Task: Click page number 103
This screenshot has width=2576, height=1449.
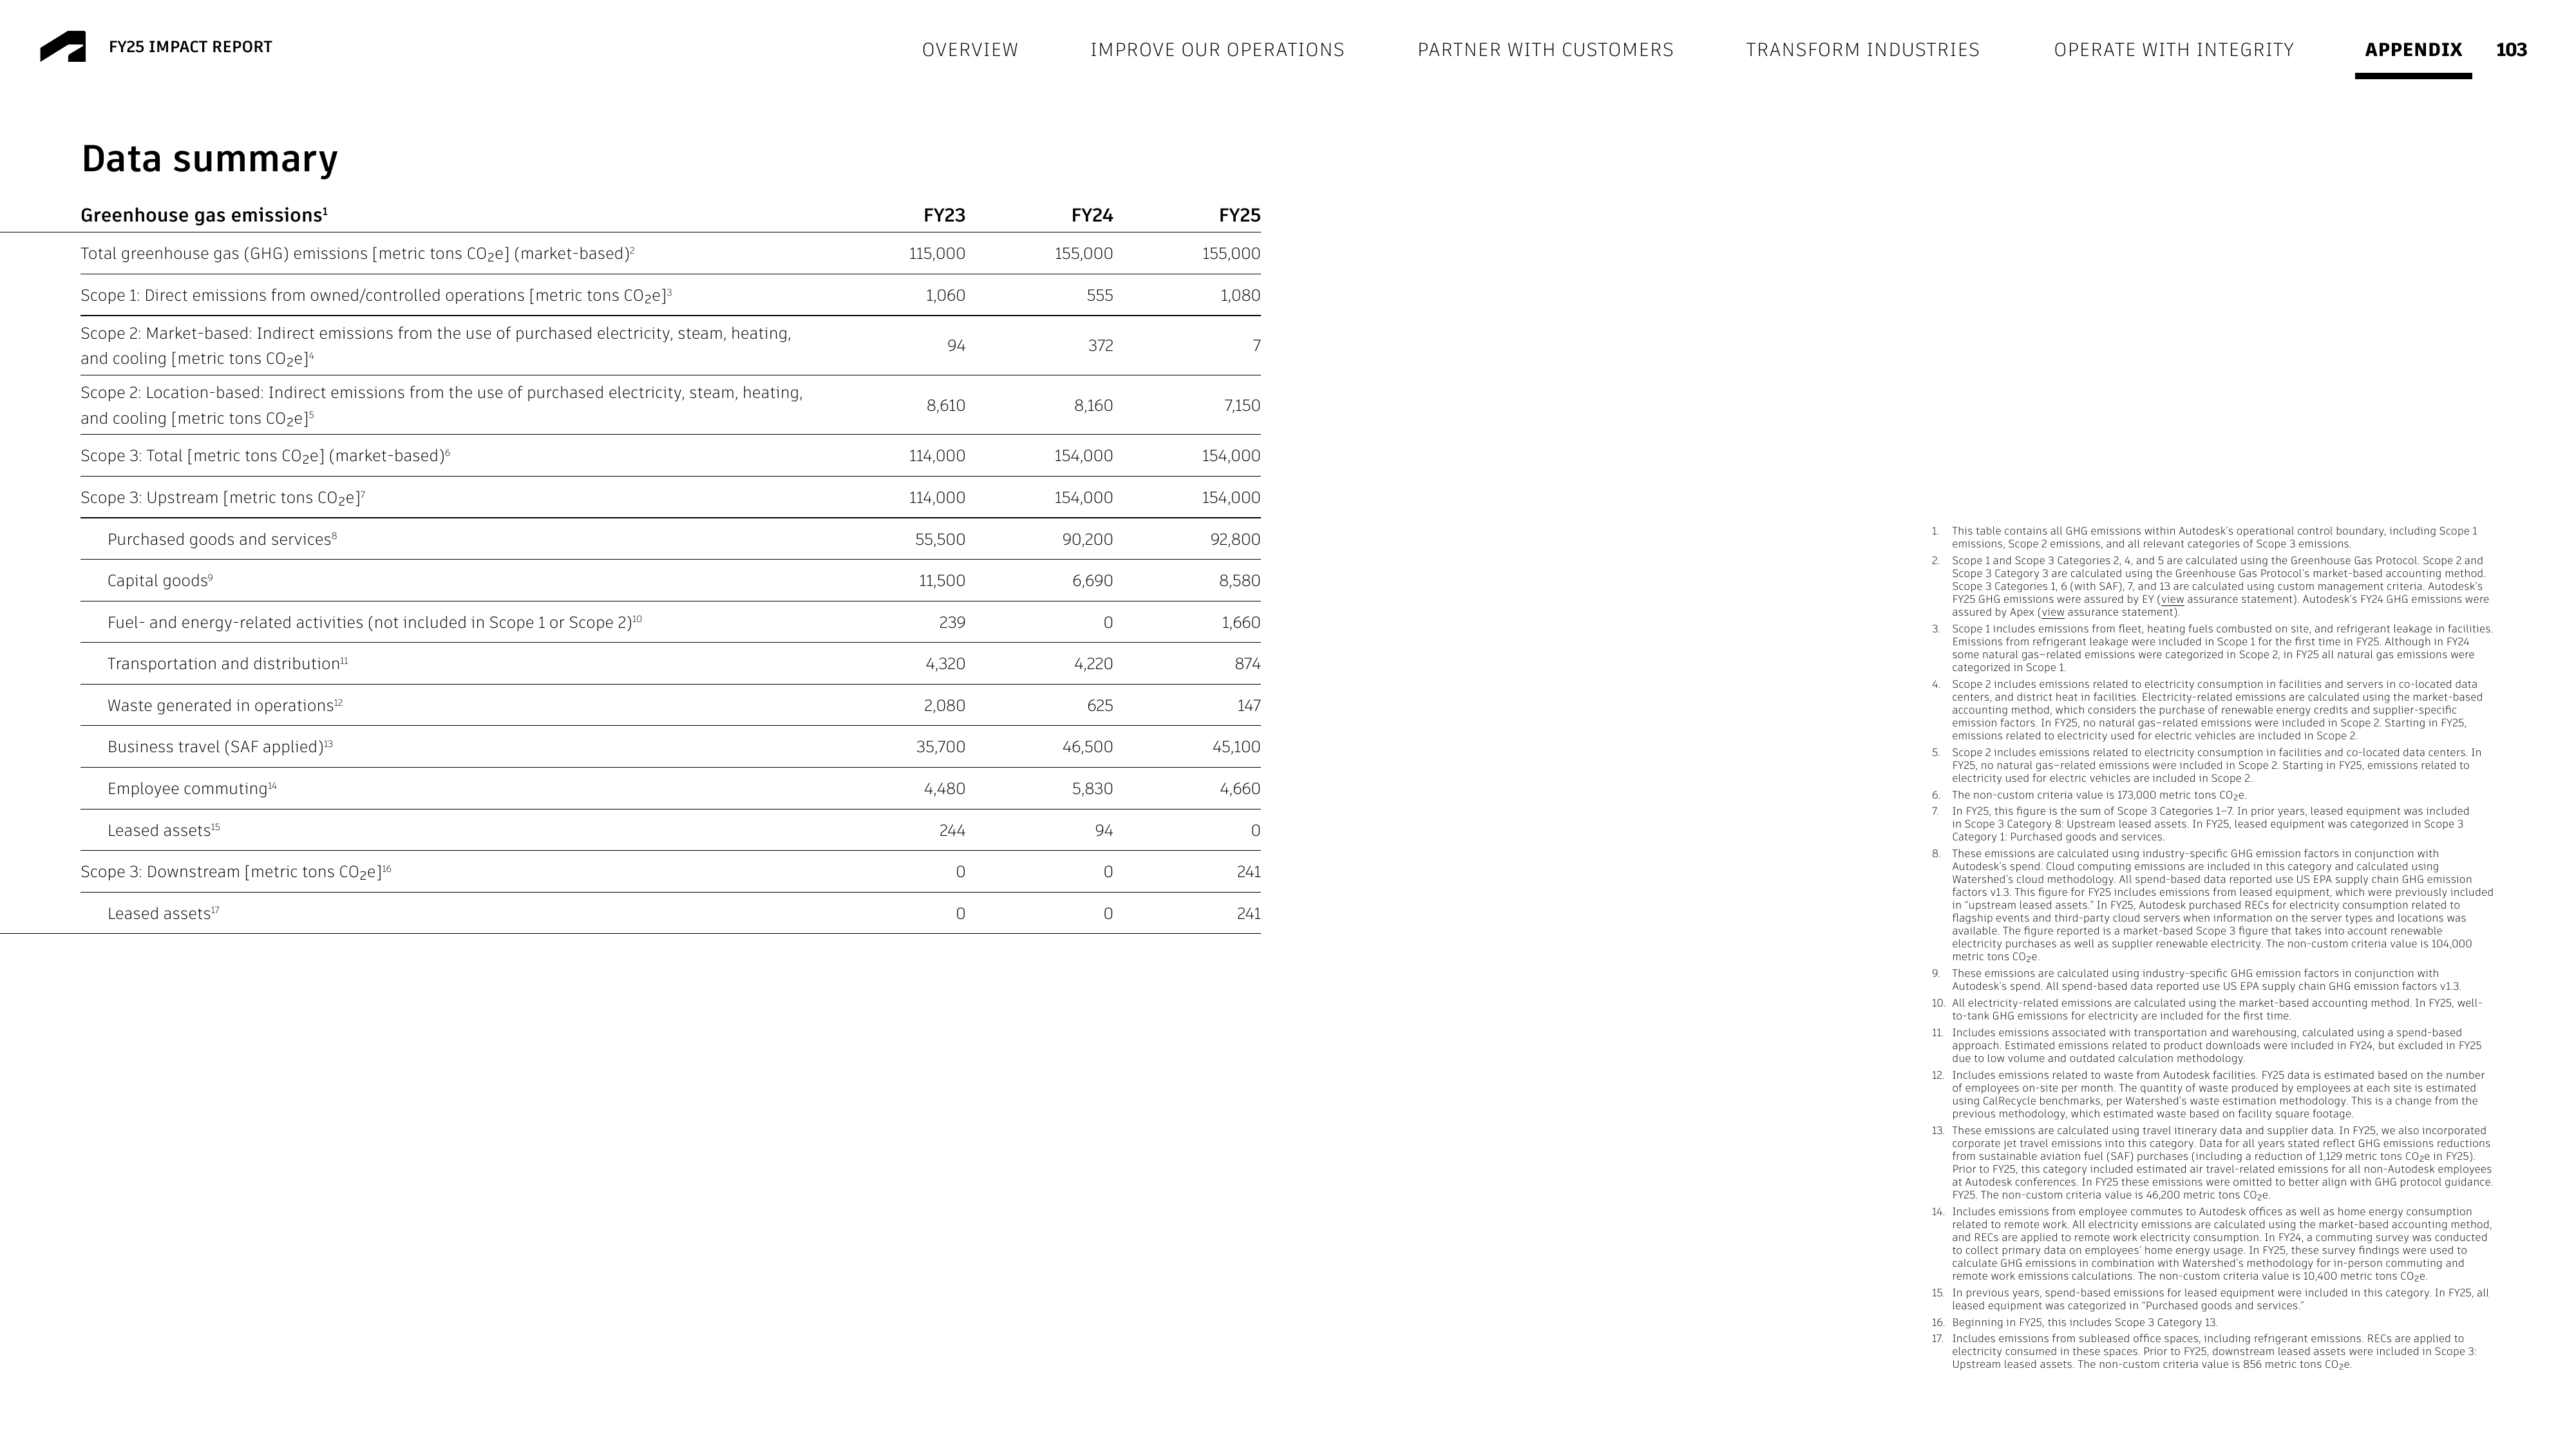Action: 2511,50
